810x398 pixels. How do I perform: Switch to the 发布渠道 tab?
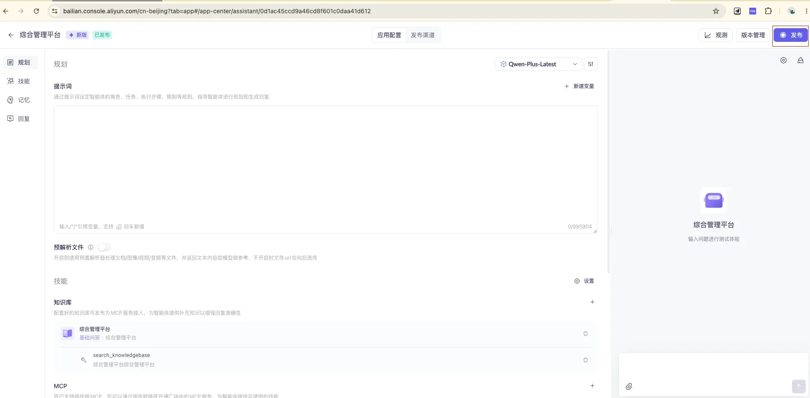[x=423, y=35]
